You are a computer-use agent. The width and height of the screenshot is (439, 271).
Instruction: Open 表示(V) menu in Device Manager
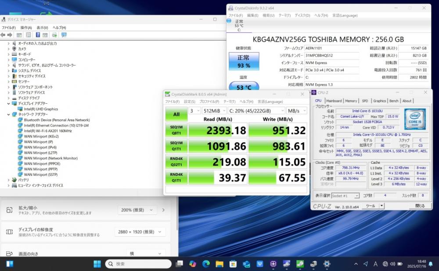point(42,28)
